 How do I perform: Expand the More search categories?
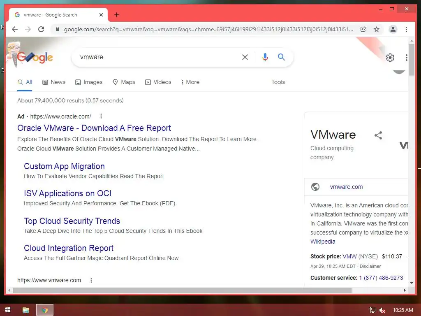pyautogui.click(x=190, y=82)
